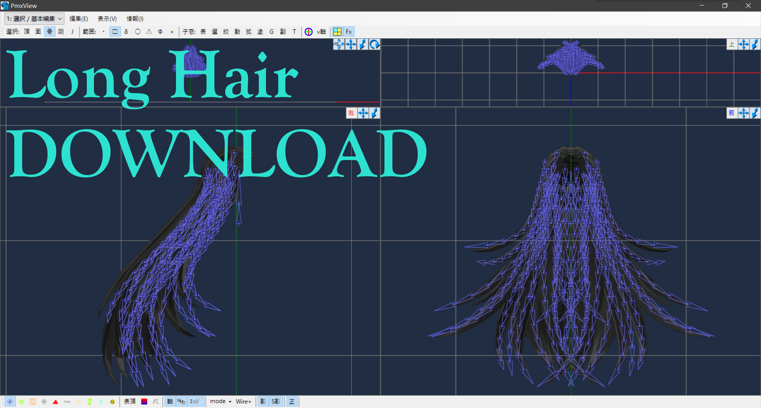Toggle the v軸 axis display

pos(321,32)
